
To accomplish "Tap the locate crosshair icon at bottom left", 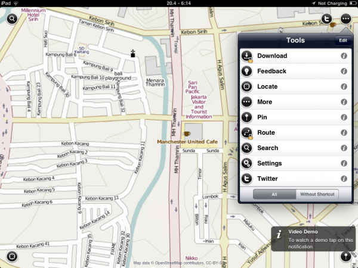I will click(x=12, y=256).
